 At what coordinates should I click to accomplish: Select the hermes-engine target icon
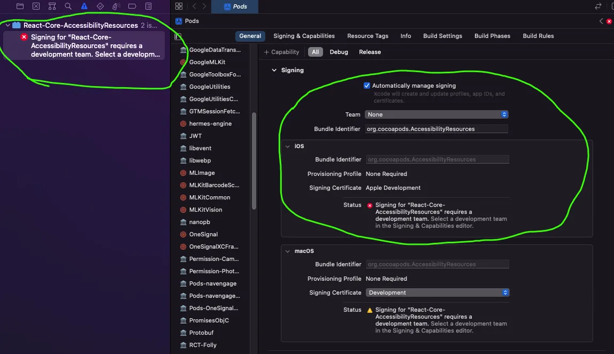click(x=183, y=124)
